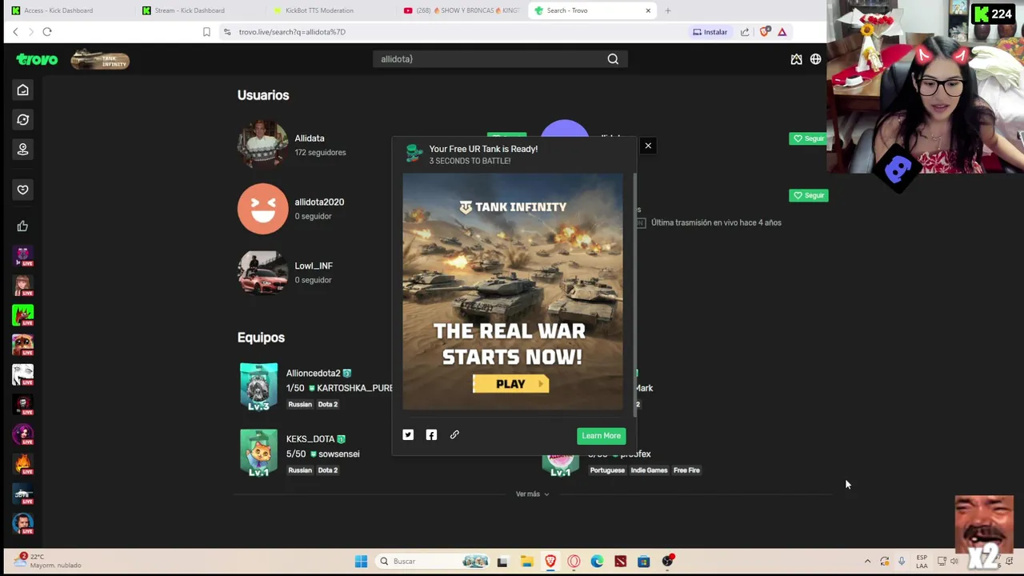This screenshot has width=1024, height=576.
Task: Show hidden system tray icons
Action: point(867,562)
